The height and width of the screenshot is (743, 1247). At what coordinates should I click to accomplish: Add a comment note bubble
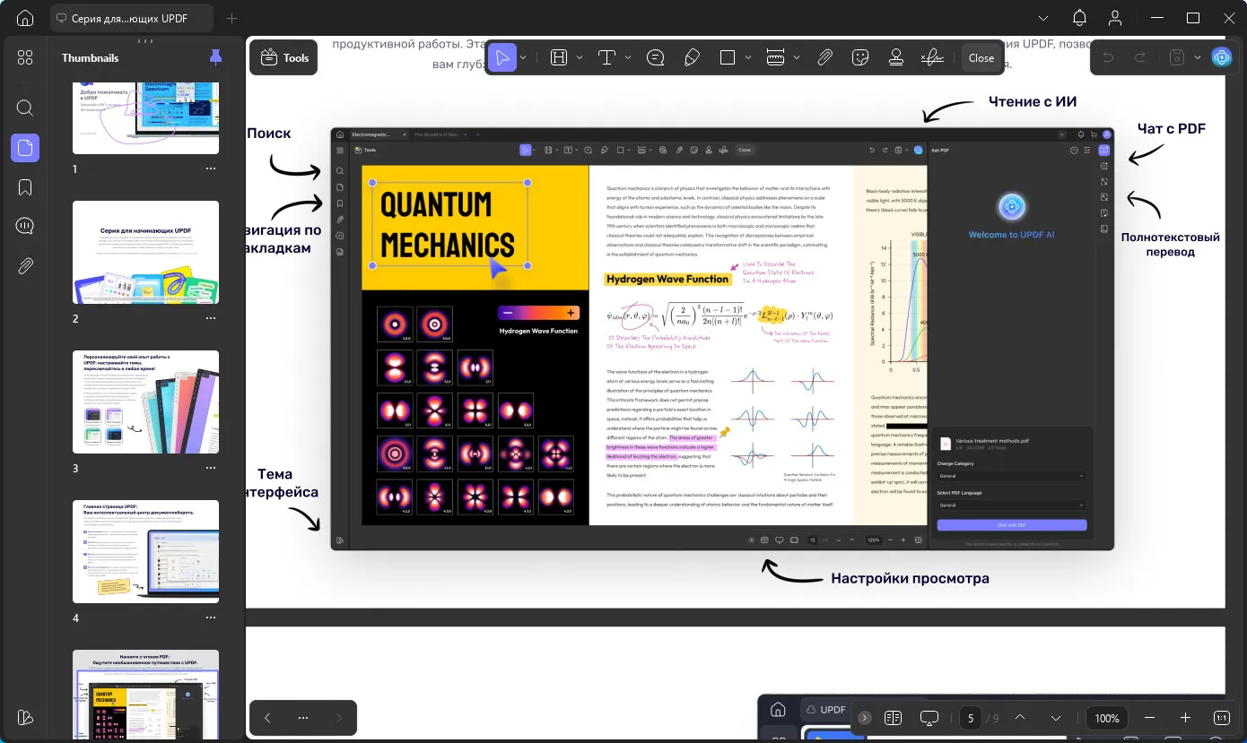[656, 57]
